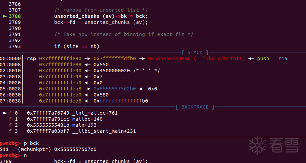Click the 看雪 watermark text
Viewport: 306px width, 163px height.
pyautogui.click(x=283, y=145)
